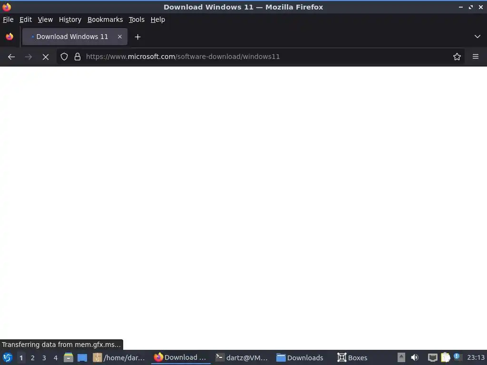Screen dimensions: 487x365
Task: Open update notification tray icon
Action: click(x=457, y=356)
